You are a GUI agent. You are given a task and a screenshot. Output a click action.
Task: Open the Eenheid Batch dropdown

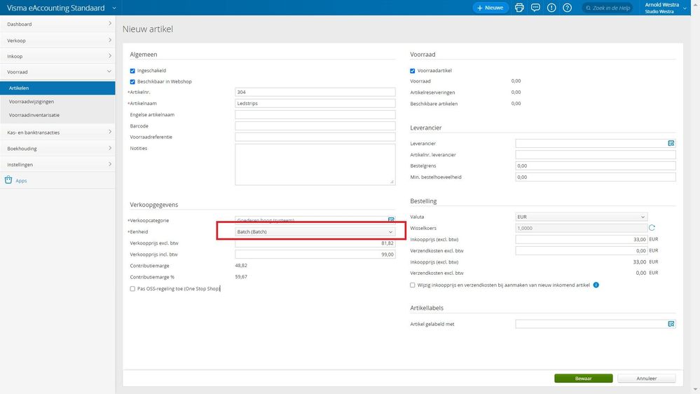(x=315, y=232)
